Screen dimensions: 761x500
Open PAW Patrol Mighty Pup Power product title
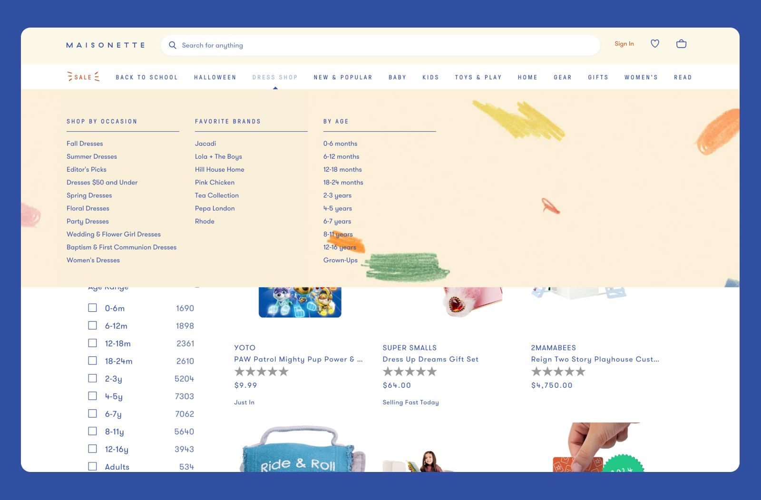[298, 359]
